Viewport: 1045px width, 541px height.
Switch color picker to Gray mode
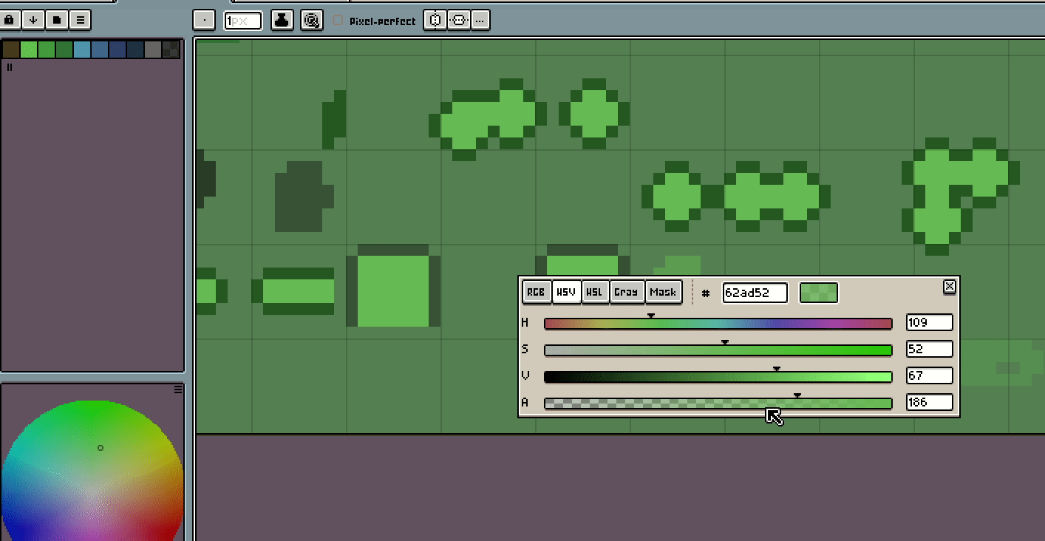pyautogui.click(x=626, y=292)
